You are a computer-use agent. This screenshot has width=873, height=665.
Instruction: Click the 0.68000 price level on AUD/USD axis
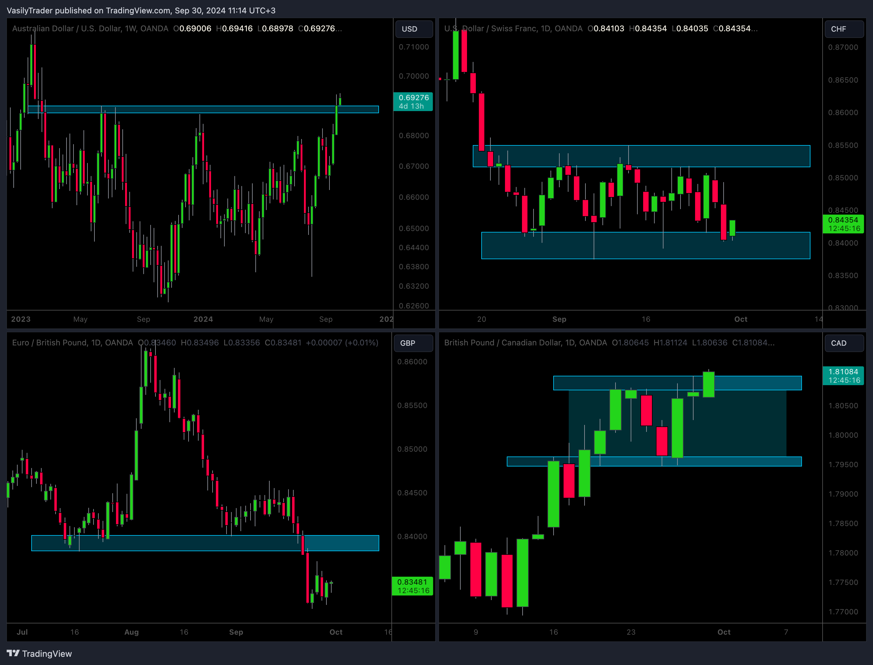coord(414,135)
